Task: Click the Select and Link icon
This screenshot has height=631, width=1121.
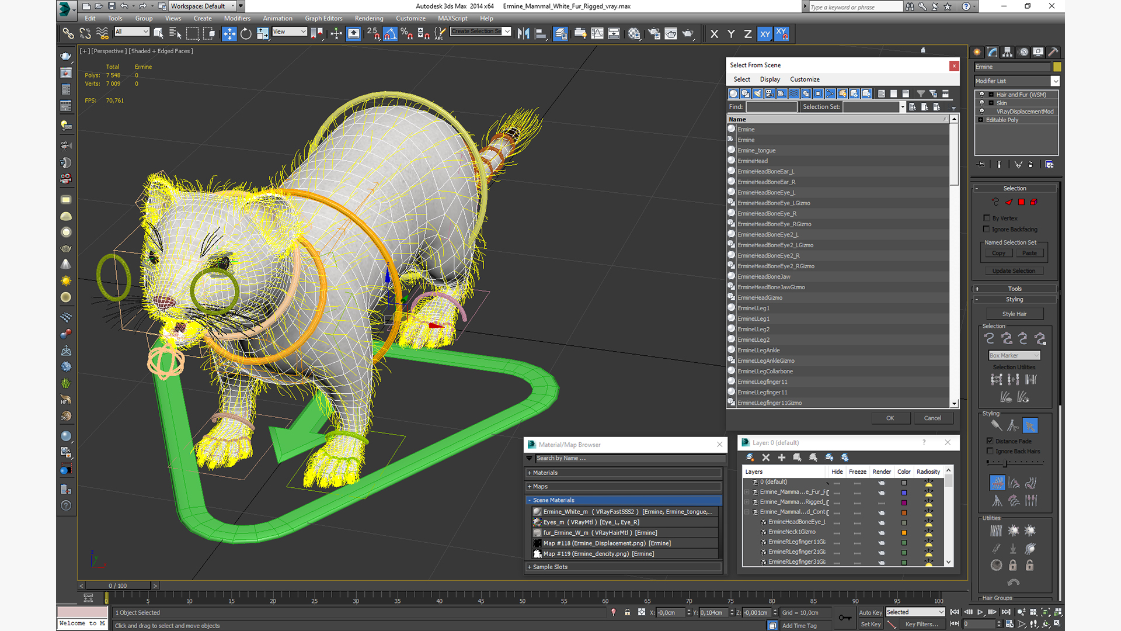Action: point(68,34)
